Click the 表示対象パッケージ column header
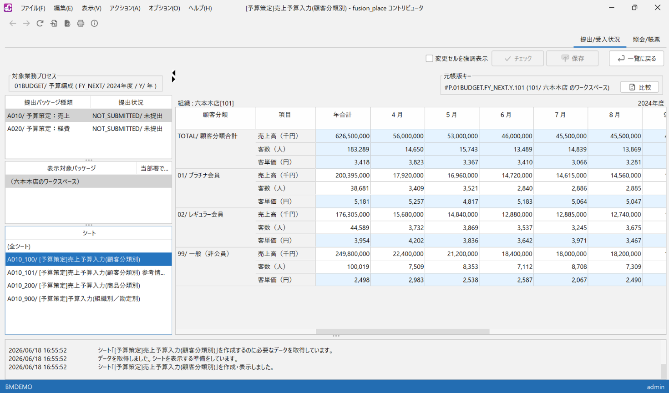Image resolution: width=669 pixels, height=393 pixels. [x=71, y=168]
